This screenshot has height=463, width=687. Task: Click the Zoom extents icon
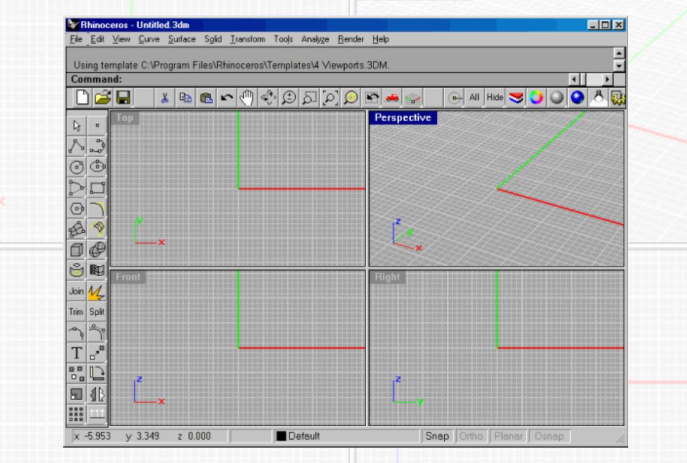point(330,97)
